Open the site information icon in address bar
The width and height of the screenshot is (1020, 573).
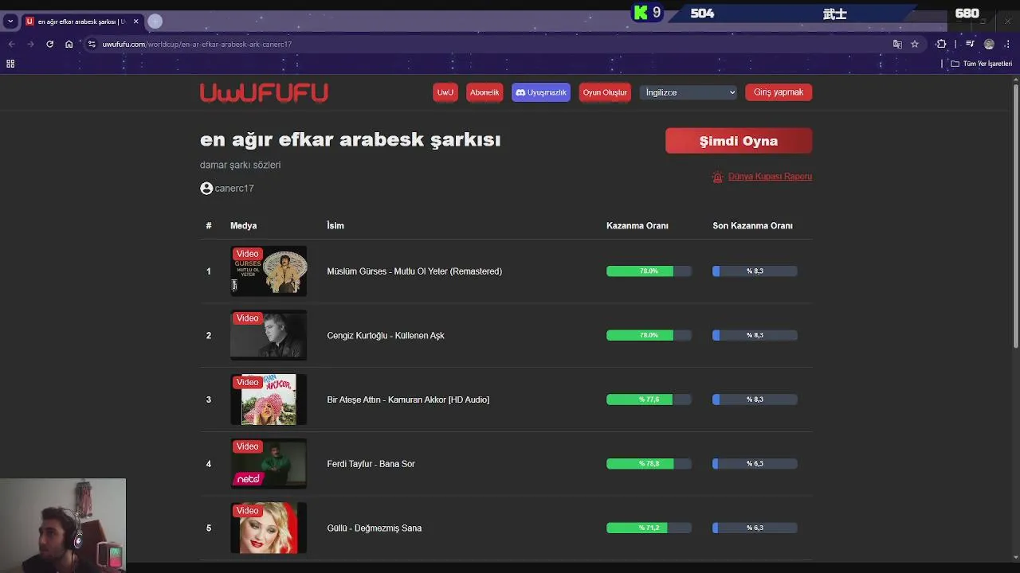pos(92,44)
